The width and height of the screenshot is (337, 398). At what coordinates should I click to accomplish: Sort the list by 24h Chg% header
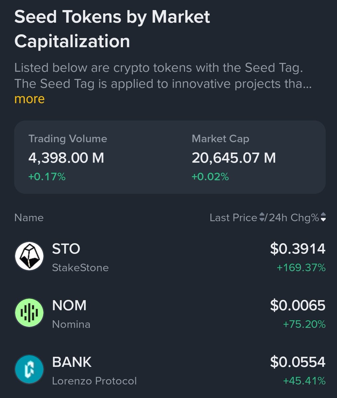(294, 218)
